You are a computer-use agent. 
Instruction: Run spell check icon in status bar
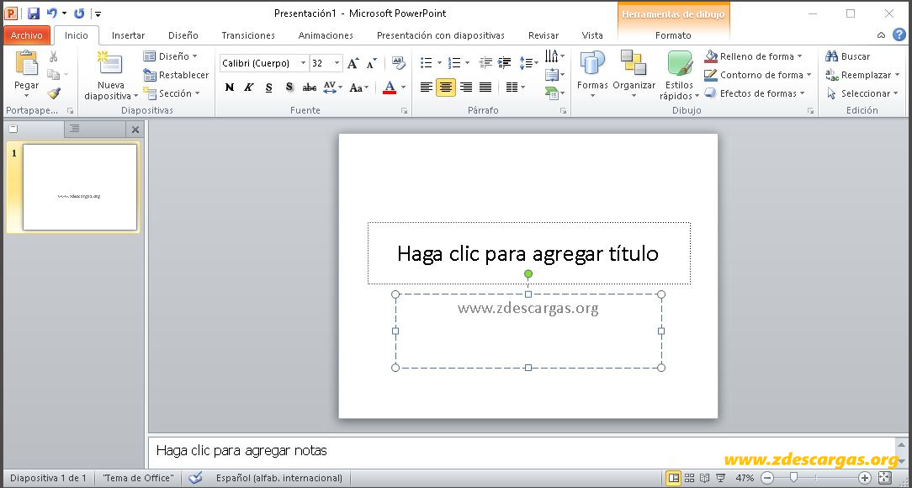click(x=195, y=478)
